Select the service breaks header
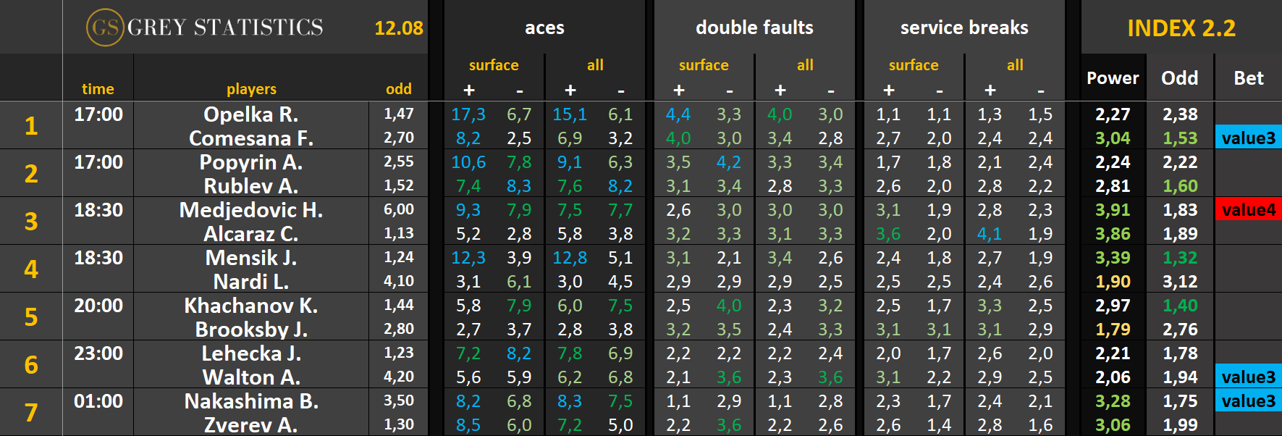The height and width of the screenshot is (436, 1282). pos(964,28)
